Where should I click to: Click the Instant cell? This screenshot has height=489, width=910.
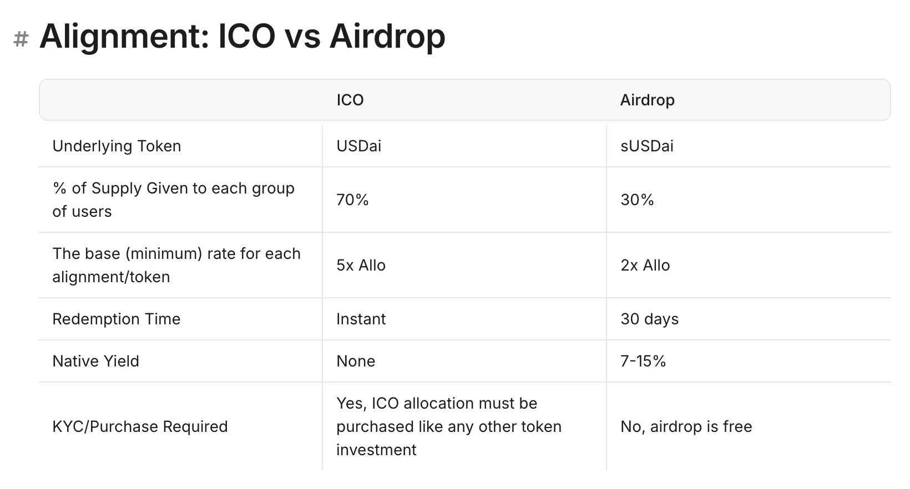(361, 319)
